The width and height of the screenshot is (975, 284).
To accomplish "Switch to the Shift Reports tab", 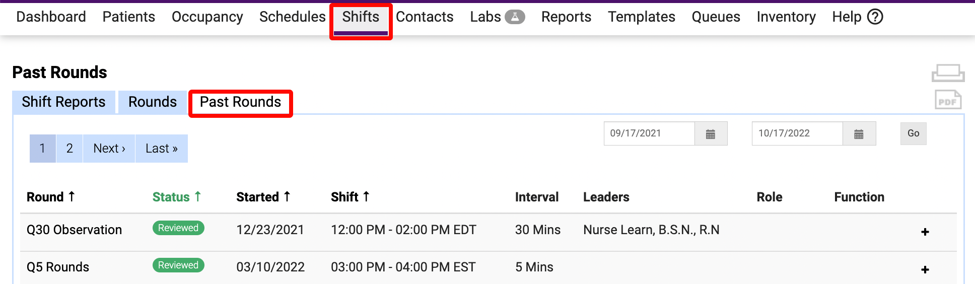I will click(x=63, y=102).
